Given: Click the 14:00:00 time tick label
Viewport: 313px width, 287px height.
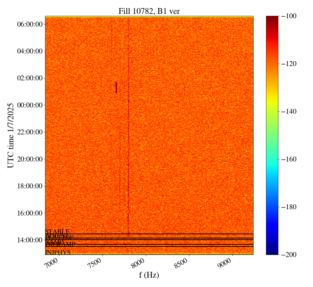Looking at the screenshot, I should (x=30, y=240).
